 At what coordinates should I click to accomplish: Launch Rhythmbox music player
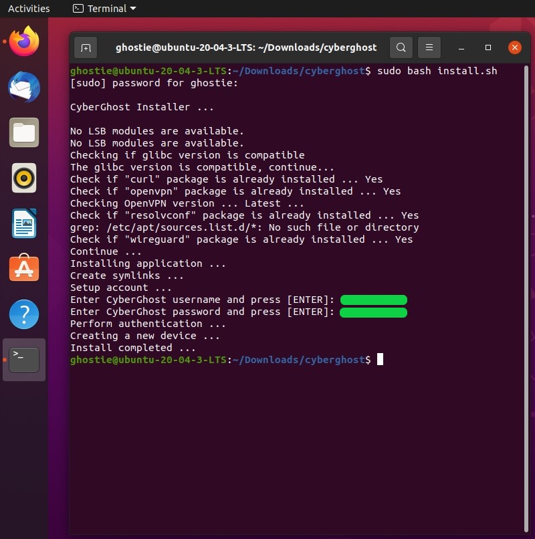(x=24, y=178)
